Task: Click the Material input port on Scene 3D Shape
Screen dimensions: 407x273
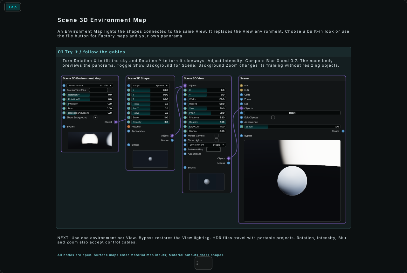Action: click(129, 127)
